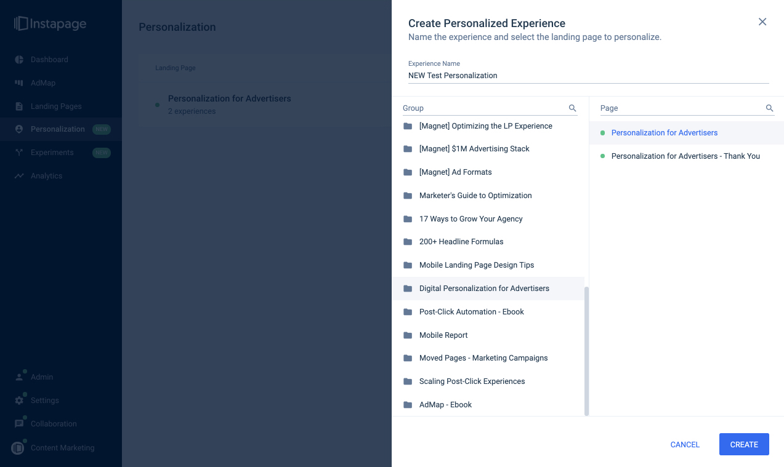
Task: Open Personalization from the sidebar menu
Action: [x=20, y=129]
